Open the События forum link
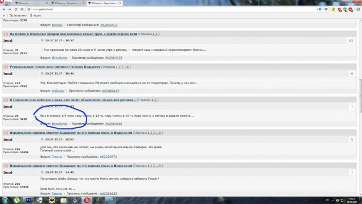This screenshot has width=362, height=204. (58, 91)
